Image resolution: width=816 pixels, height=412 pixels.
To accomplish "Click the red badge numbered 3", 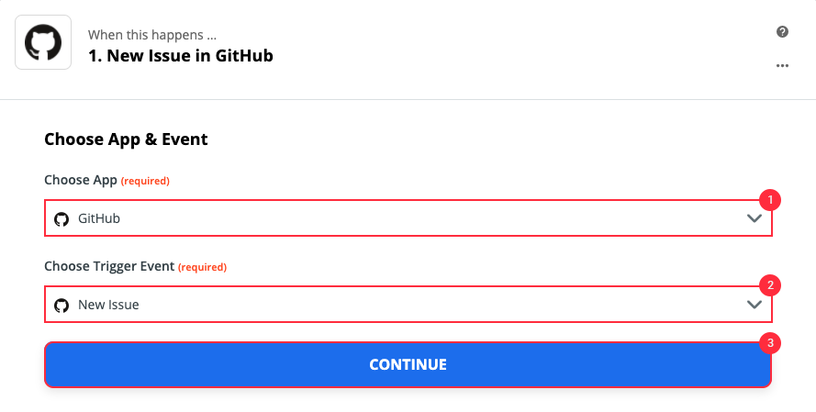I will 770,343.
